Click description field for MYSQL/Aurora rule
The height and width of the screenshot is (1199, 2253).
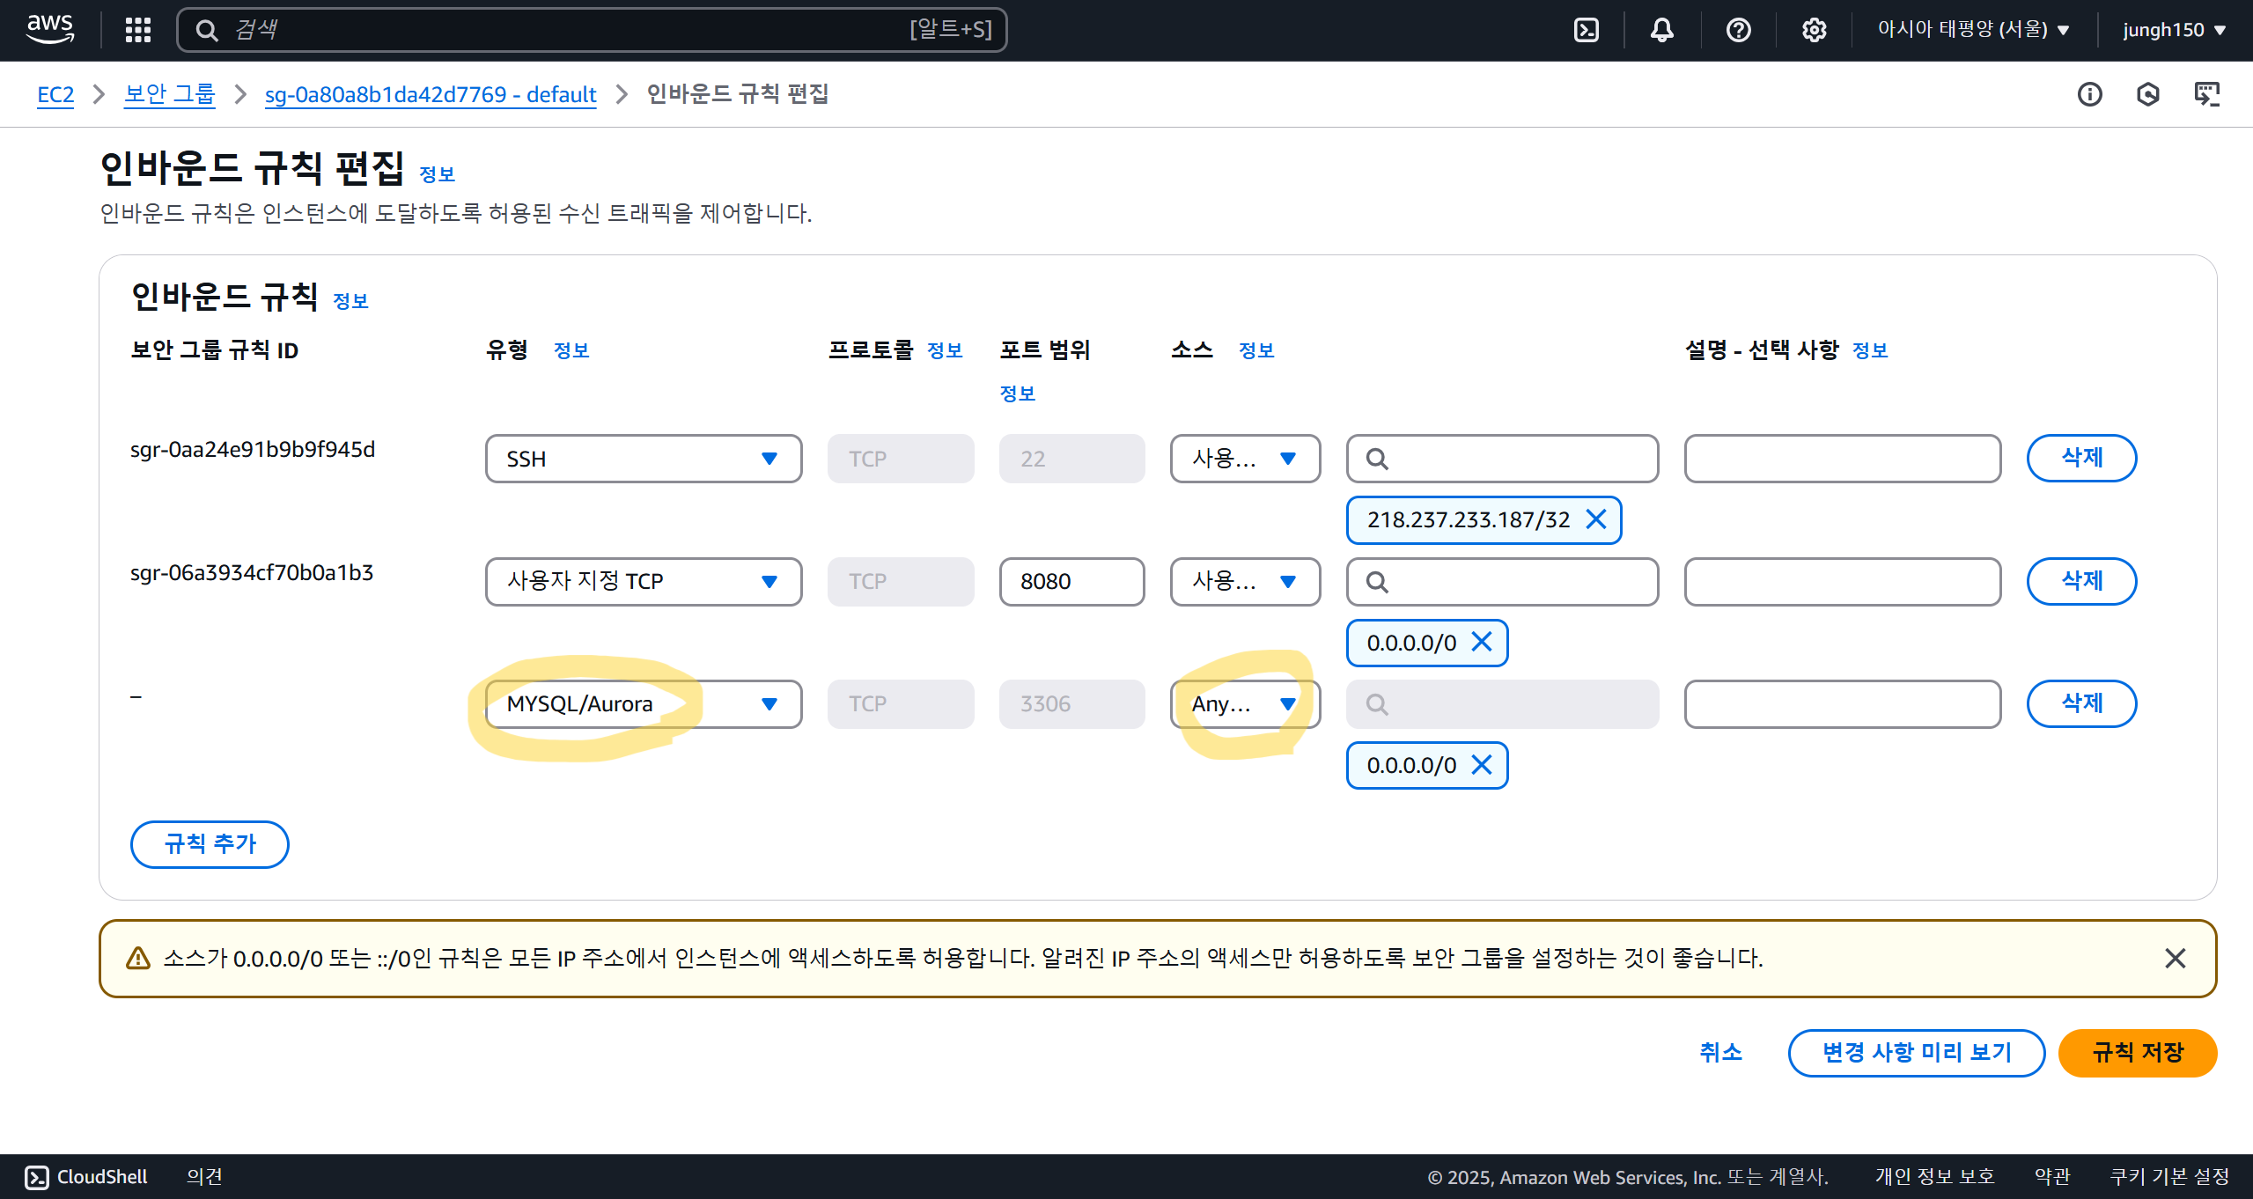click(1842, 703)
